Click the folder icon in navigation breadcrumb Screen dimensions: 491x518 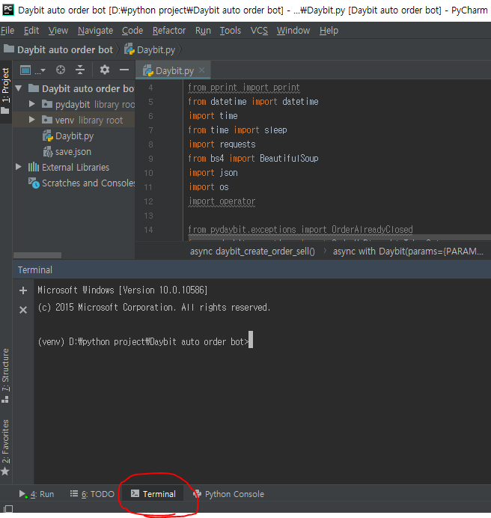8,49
